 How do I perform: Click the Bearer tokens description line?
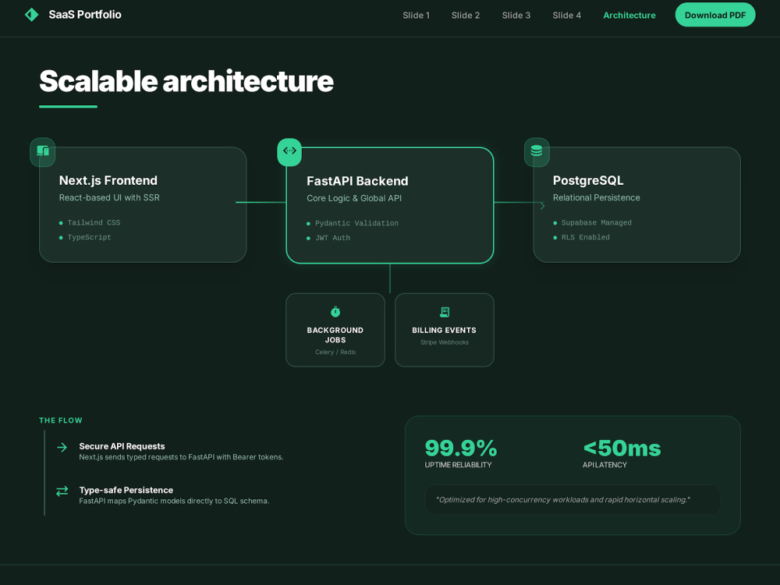pyautogui.click(x=181, y=457)
